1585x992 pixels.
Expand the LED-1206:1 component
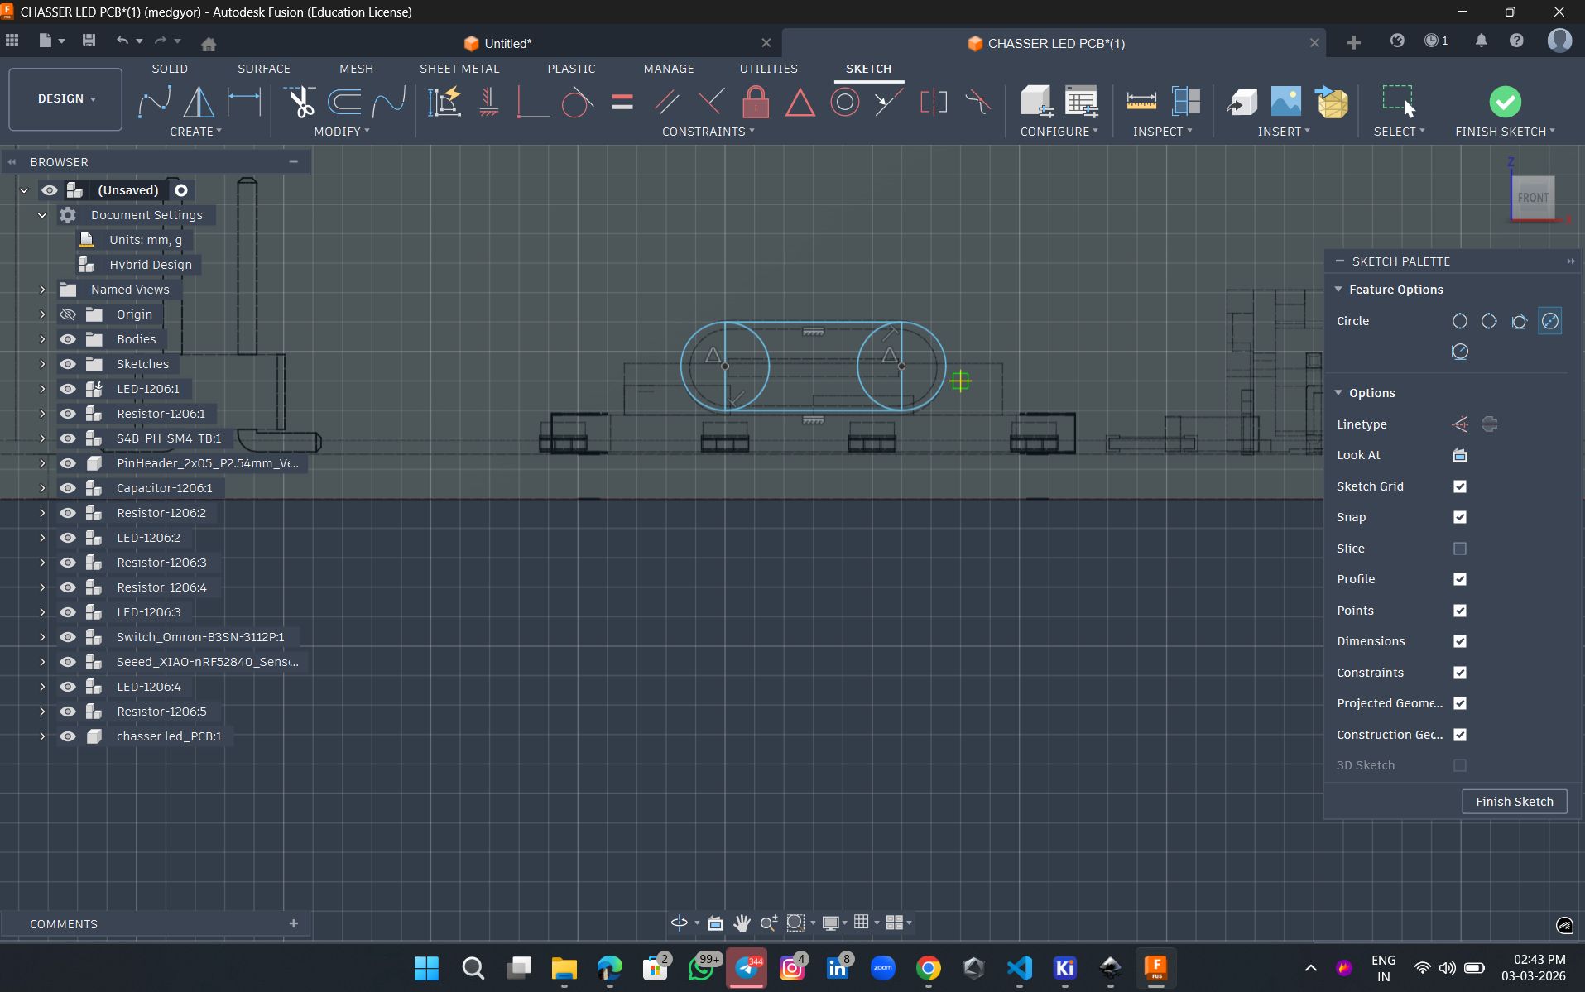tap(42, 389)
